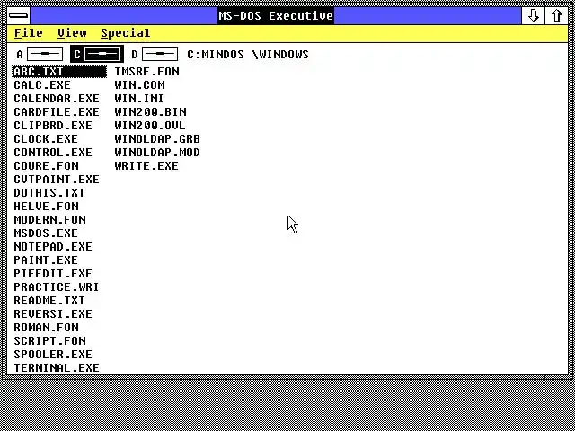This screenshot has height=431, width=575.
Task: Select CARDFILE.EXE
Action: (x=57, y=111)
